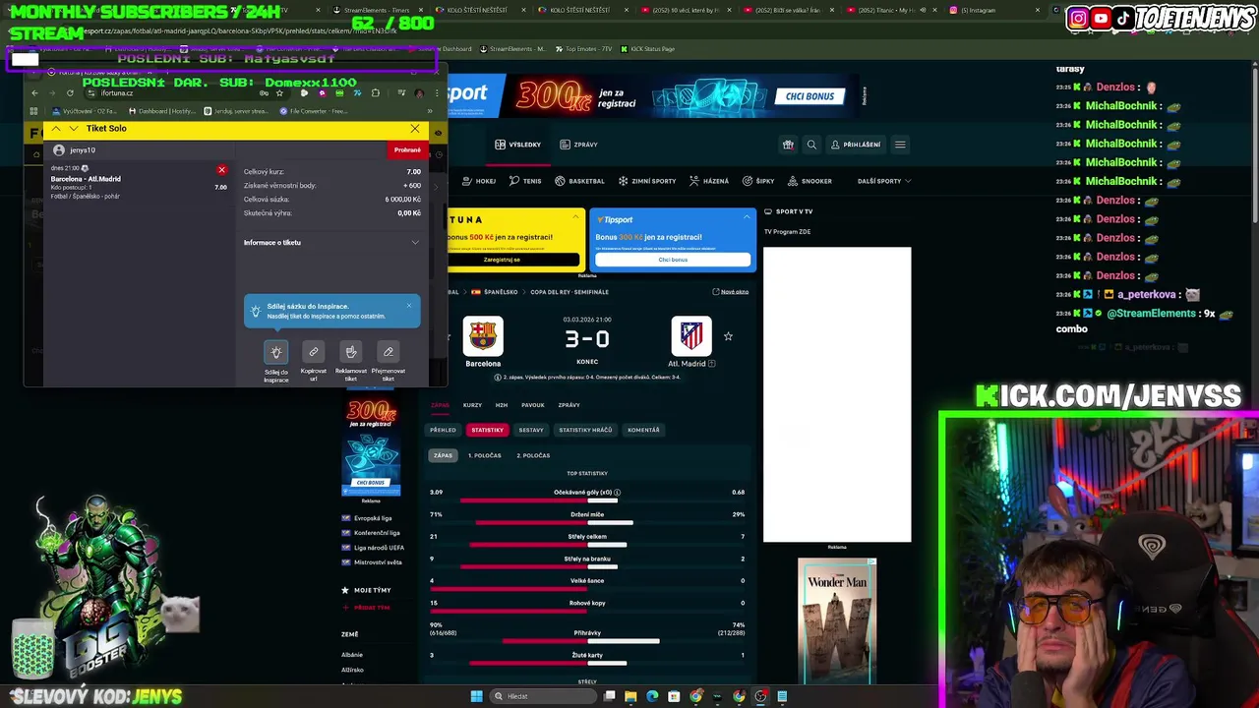Select HÁZENÁ sport category
The width and height of the screenshot is (1259, 708).
coord(709,181)
